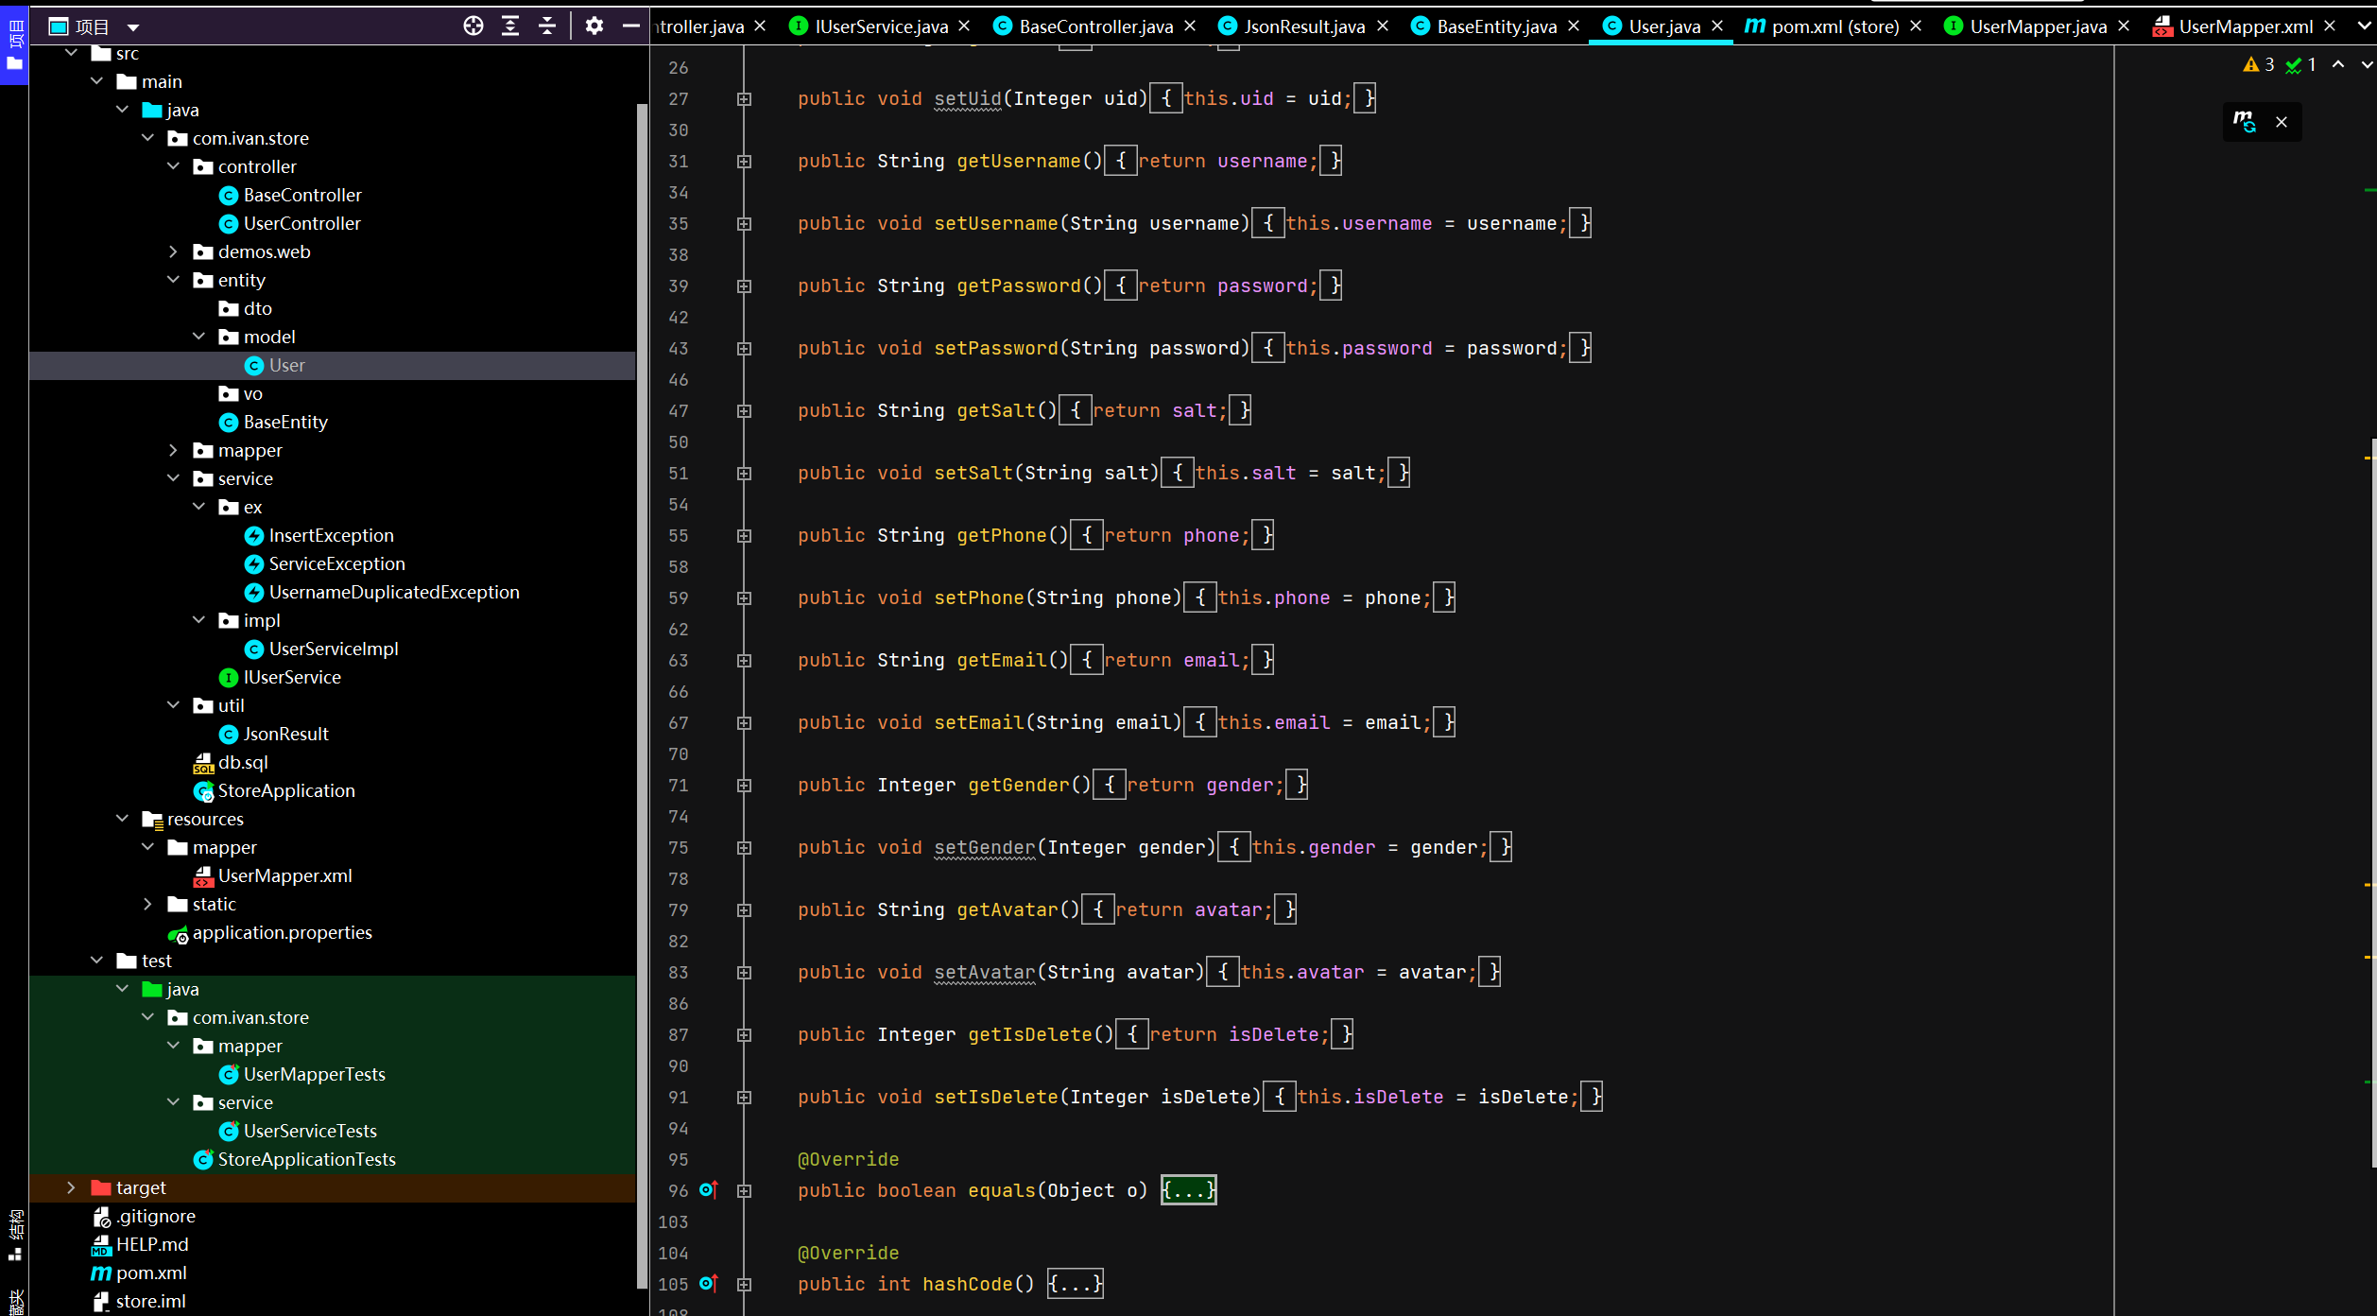Select JsonResult in util package
2377x1316 pixels.
[x=285, y=734]
